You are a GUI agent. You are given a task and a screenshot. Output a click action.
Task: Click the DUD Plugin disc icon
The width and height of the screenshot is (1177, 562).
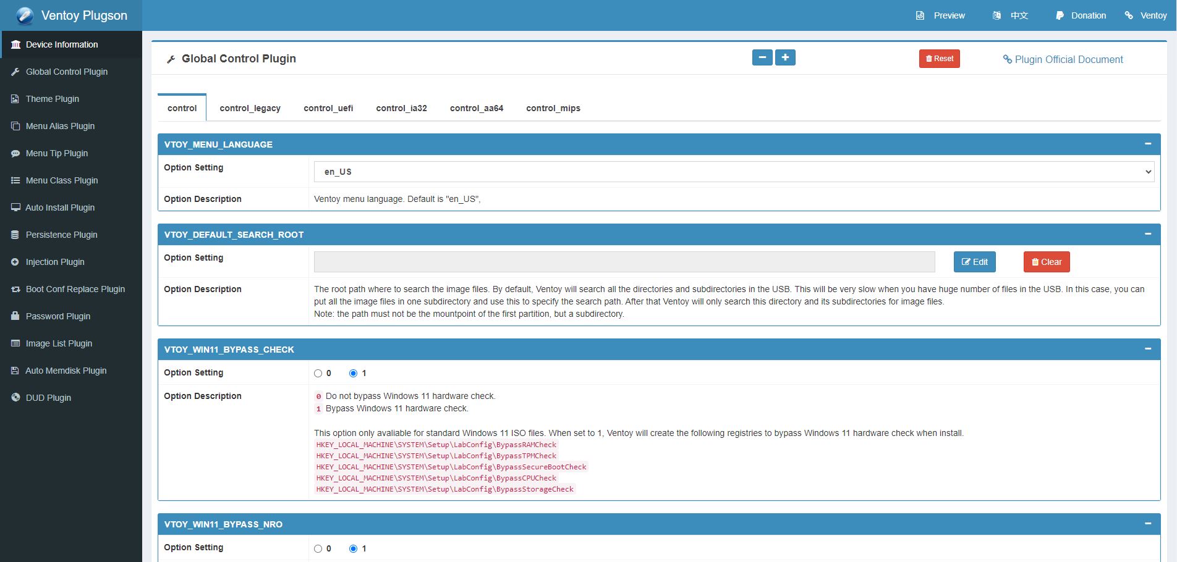pyautogui.click(x=15, y=398)
